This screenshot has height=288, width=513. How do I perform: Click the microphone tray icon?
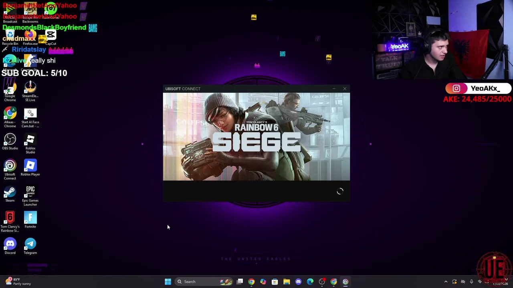[x=471, y=282]
